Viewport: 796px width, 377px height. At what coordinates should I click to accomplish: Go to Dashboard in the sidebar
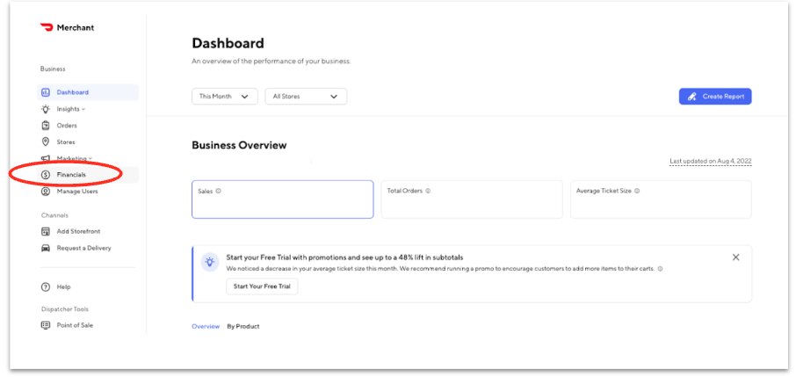point(72,92)
